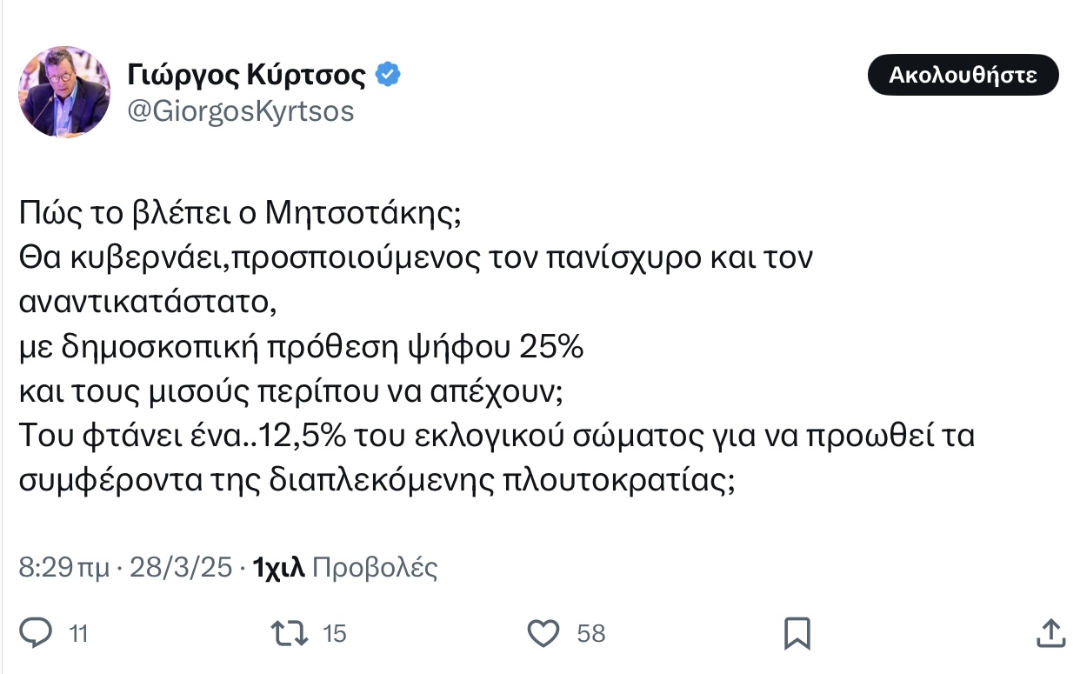Click the blue verified badge

[x=388, y=75]
